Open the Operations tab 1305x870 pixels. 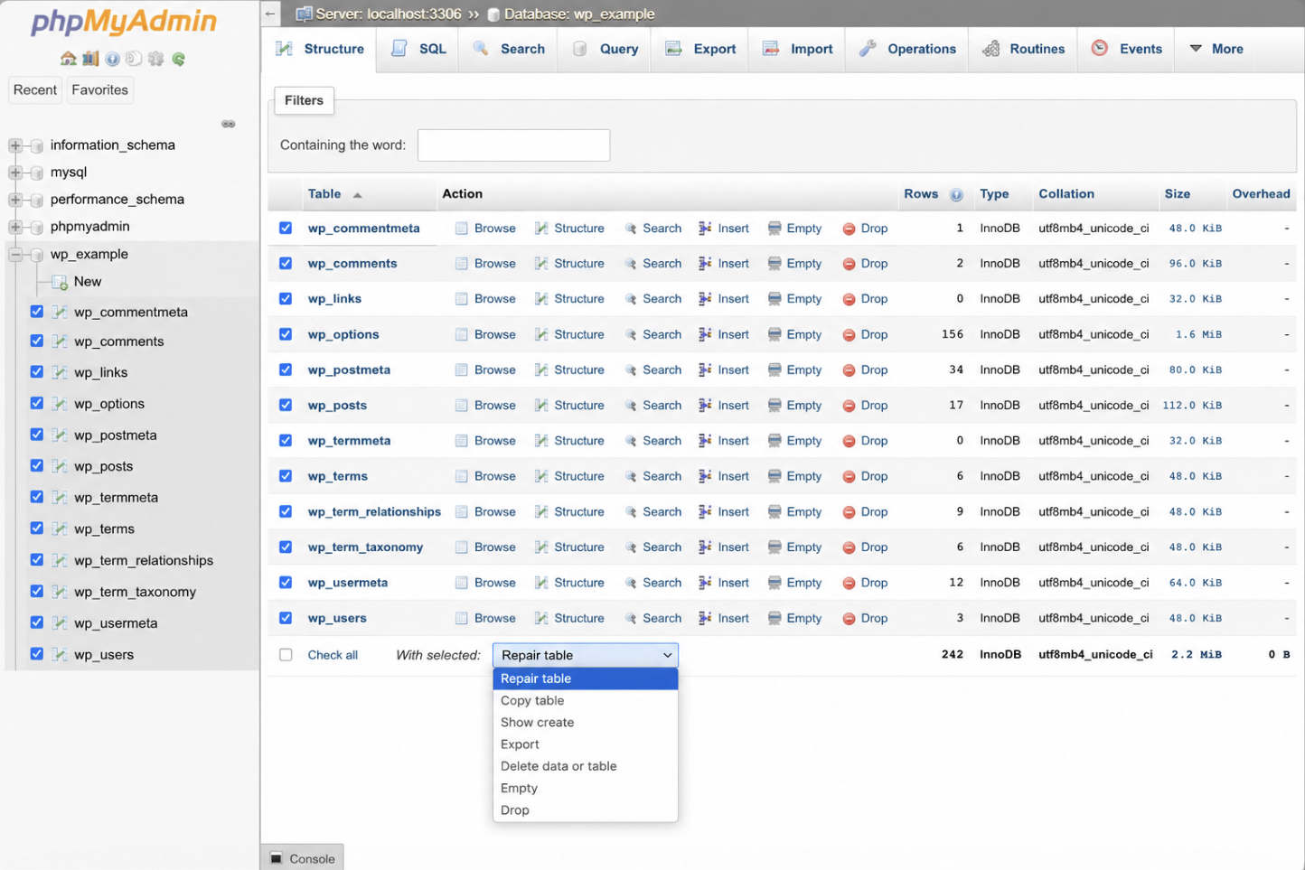click(907, 49)
